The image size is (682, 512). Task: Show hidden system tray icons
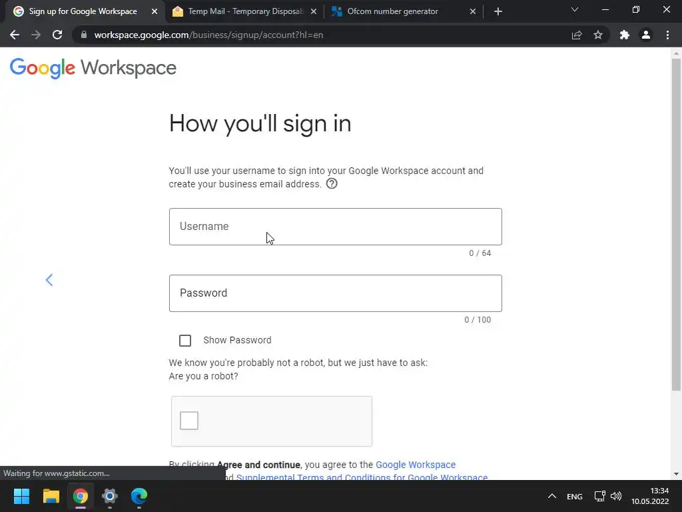point(552,496)
